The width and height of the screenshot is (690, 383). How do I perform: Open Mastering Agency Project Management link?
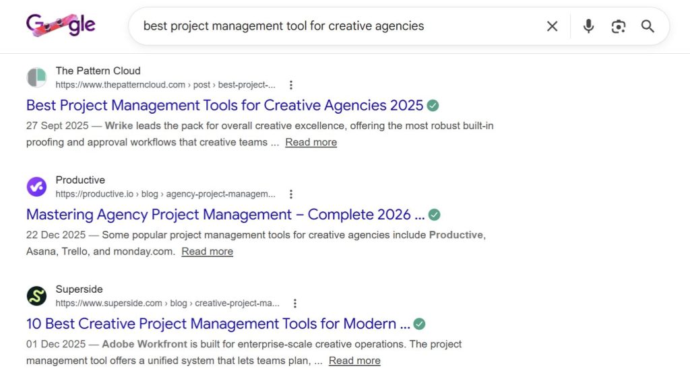(x=225, y=215)
